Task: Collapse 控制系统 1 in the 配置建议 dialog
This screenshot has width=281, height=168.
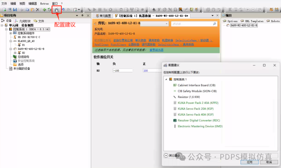Action: click(166, 79)
